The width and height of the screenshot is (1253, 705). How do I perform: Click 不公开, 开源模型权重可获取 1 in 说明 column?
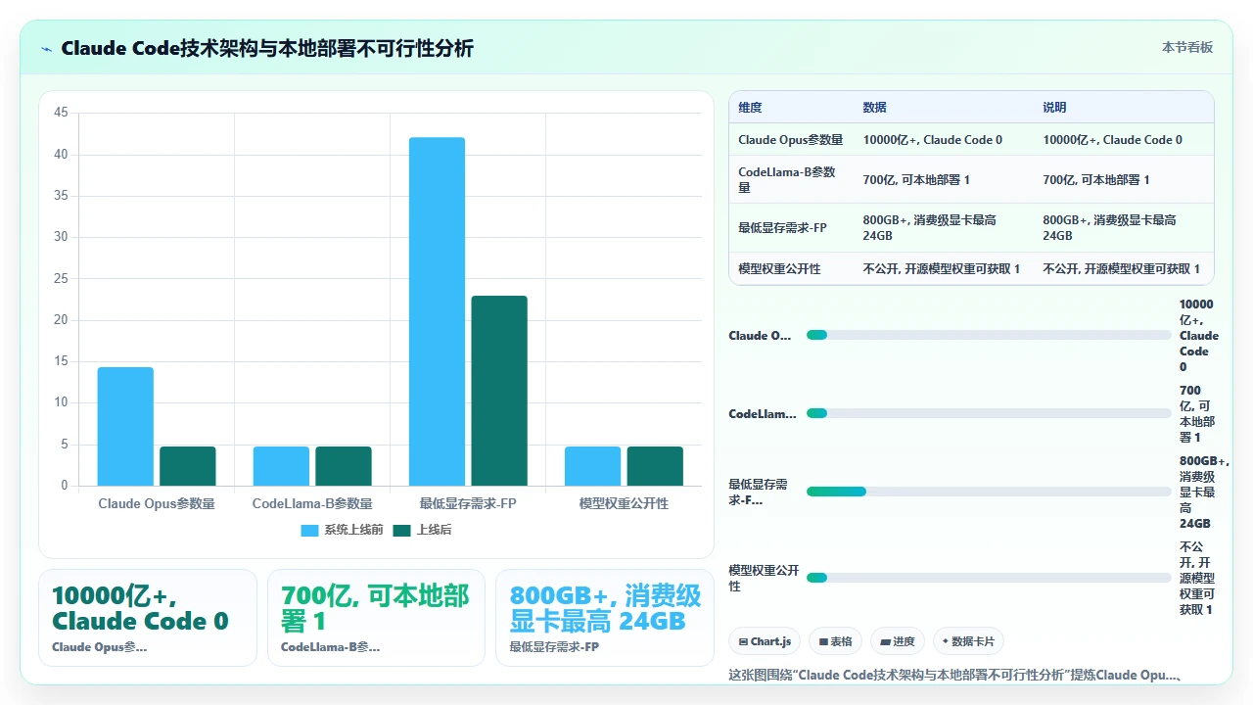1121,268
